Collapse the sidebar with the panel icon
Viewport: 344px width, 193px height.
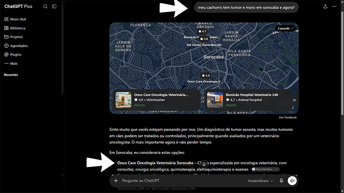54,6
